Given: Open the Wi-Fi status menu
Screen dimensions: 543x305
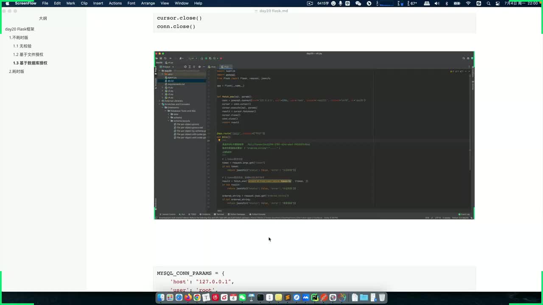Looking at the screenshot, I should (468, 3).
